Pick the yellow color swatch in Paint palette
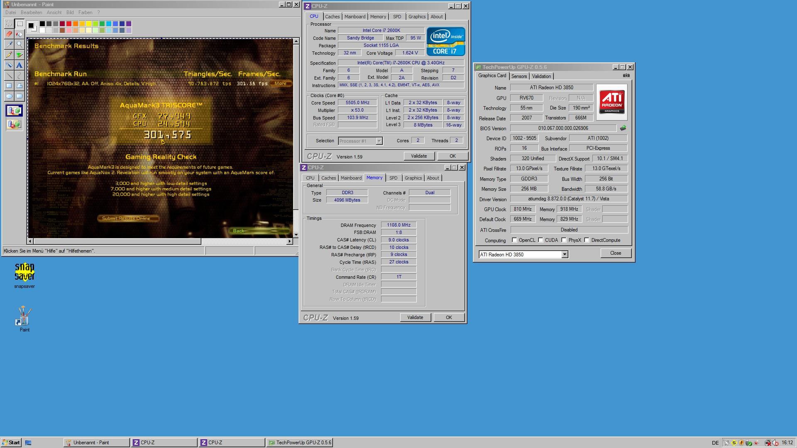This screenshot has height=448, width=797. 89,24
